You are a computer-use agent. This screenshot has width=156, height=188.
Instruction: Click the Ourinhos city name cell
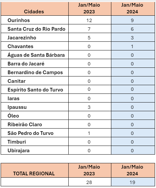[x=35, y=20]
